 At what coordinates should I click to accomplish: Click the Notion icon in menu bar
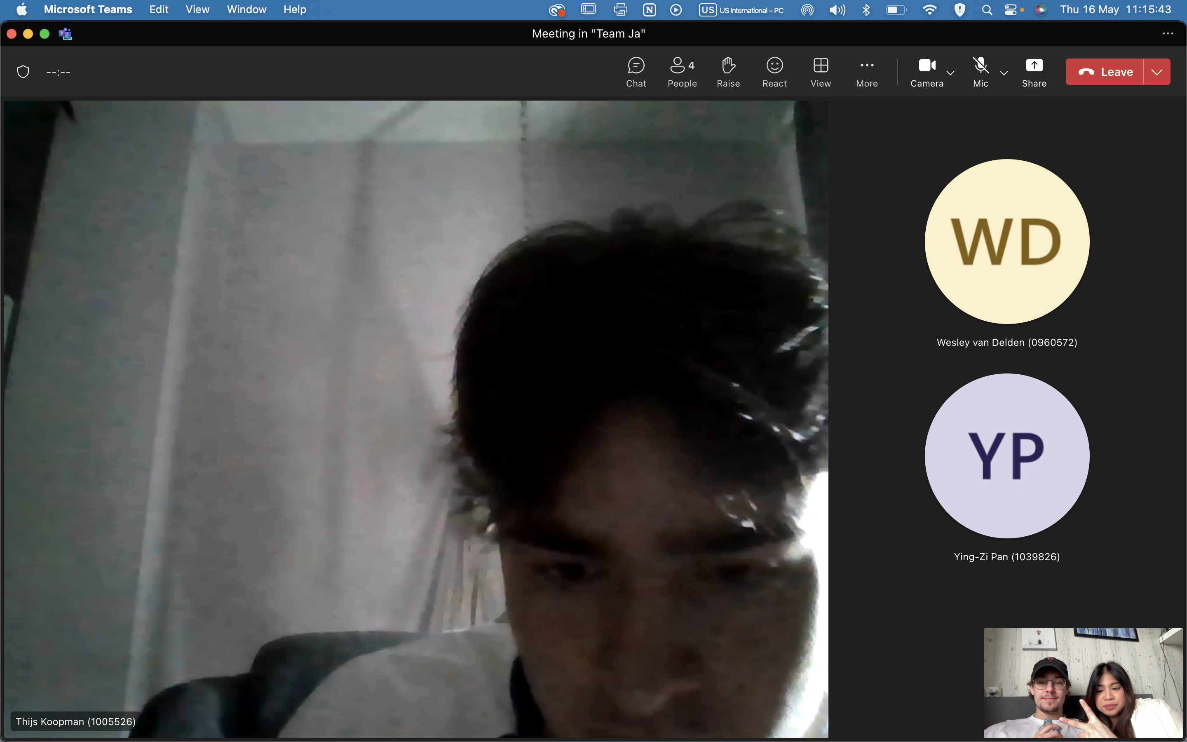coord(650,10)
